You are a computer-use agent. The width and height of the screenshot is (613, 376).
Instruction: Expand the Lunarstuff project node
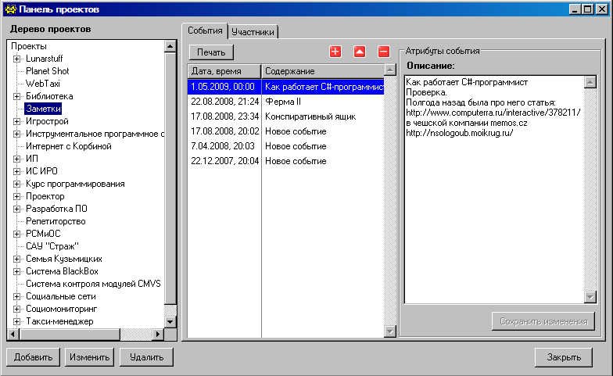pyautogui.click(x=17, y=58)
